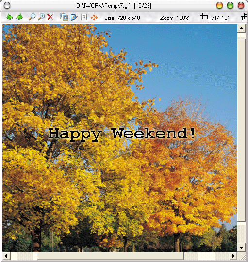Click the vertical scrollbar up arrow
The height and width of the screenshot is (262, 248).
coord(241,28)
